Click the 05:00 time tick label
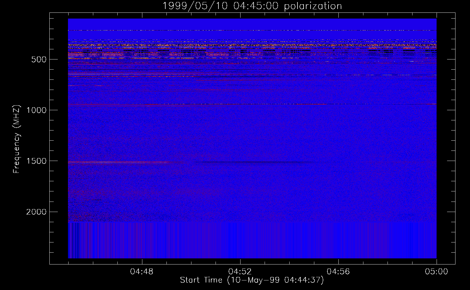Viewport: 470px width, 290px height. pyautogui.click(x=436, y=272)
